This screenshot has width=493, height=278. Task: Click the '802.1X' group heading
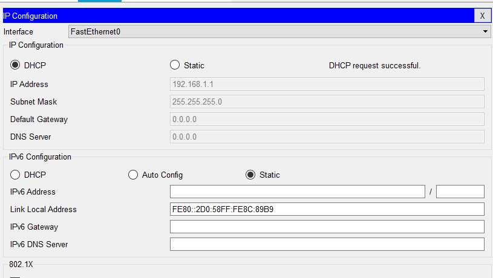coord(21,265)
